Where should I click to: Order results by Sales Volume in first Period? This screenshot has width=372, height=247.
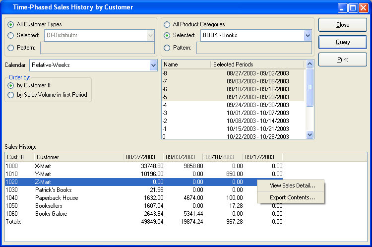tap(11, 95)
